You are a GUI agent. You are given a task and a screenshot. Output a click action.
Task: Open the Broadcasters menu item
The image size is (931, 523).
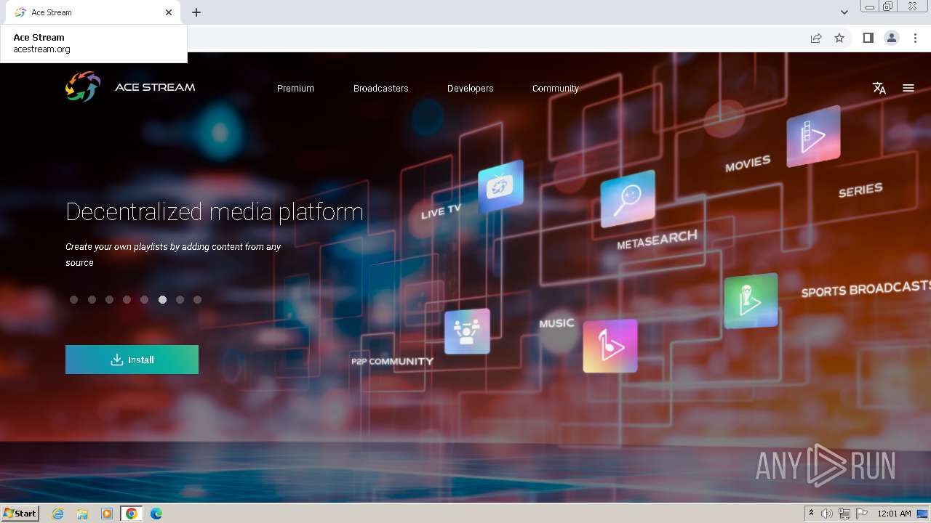click(381, 88)
